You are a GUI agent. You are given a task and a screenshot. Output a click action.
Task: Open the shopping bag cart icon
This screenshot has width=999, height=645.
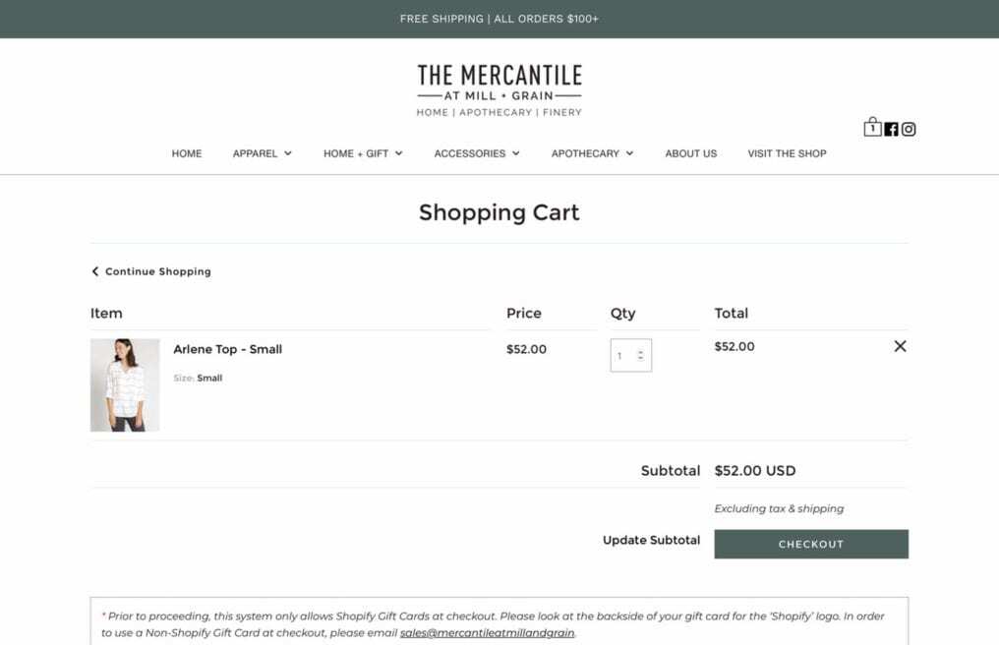click(x=872, y=128)
